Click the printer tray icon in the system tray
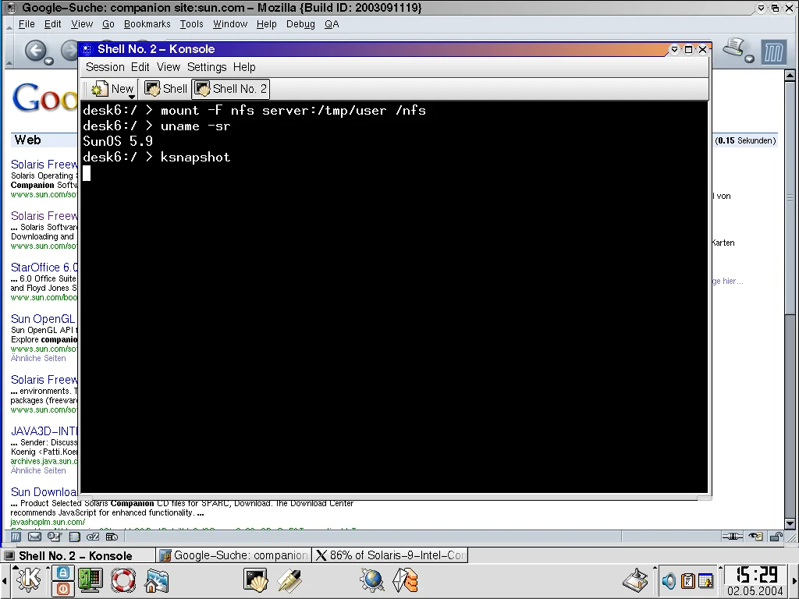Screen dimensions: 799x599 (x=635, y=580)
